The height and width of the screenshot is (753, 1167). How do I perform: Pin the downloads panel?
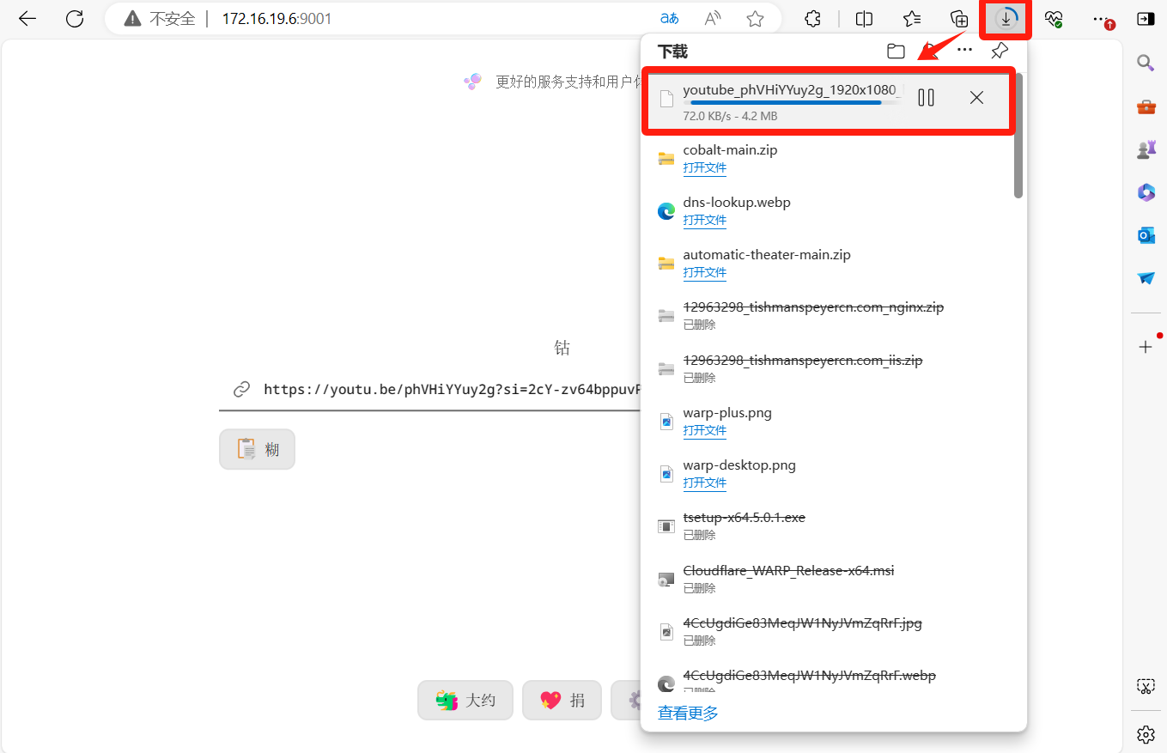(999, 52)
